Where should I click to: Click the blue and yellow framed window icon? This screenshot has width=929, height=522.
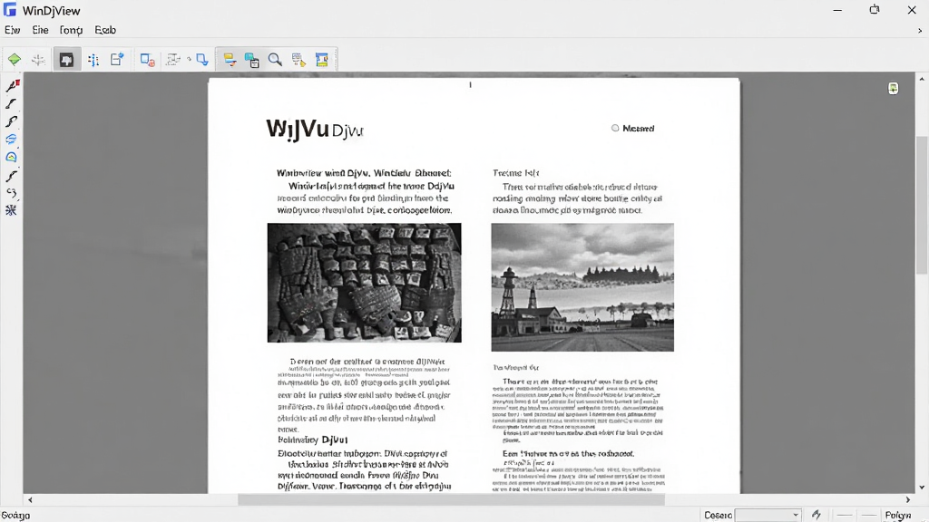click(x=322, y=59)
